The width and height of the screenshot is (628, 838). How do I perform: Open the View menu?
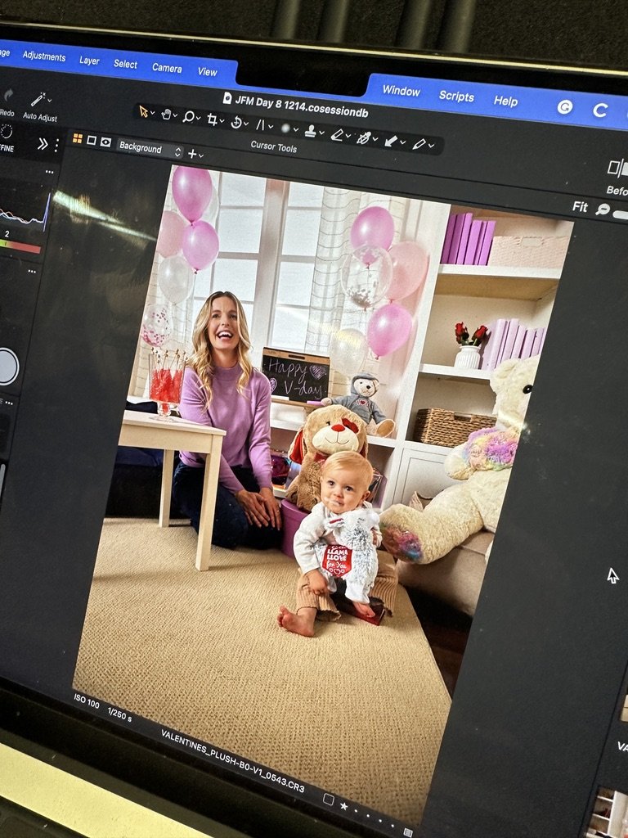click(207, 72)
